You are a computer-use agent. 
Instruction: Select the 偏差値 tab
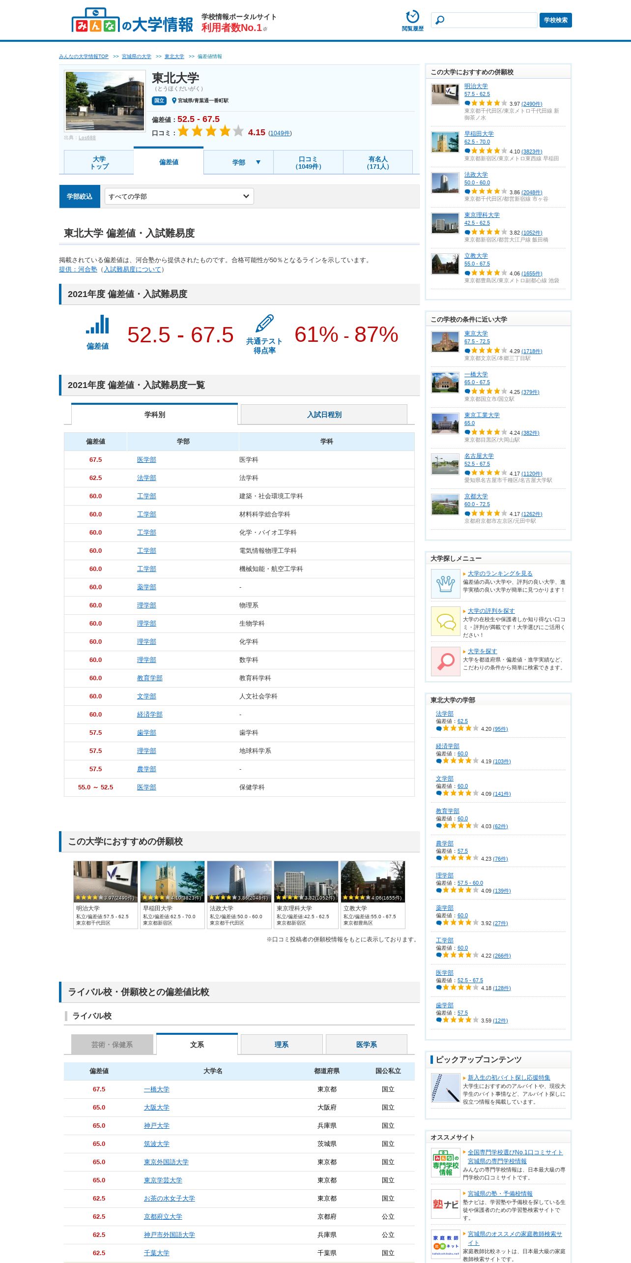pyautogui.click(x=169, y=162)
